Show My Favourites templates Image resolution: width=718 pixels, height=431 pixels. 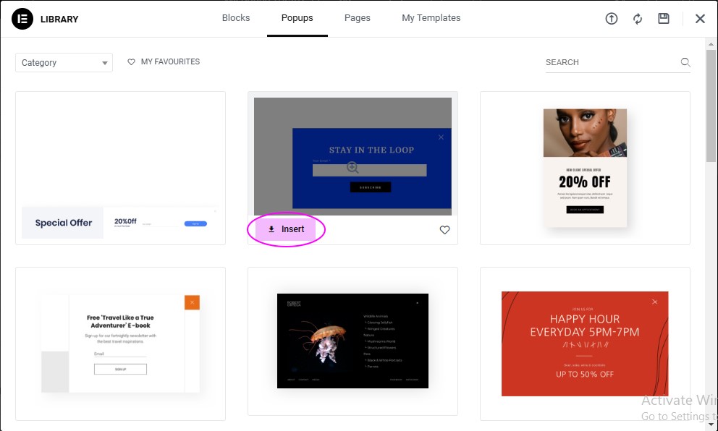click(164, 61)
